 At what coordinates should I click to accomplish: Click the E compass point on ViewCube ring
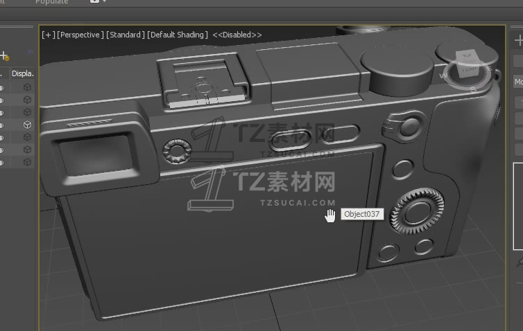(x=489, y=69)
